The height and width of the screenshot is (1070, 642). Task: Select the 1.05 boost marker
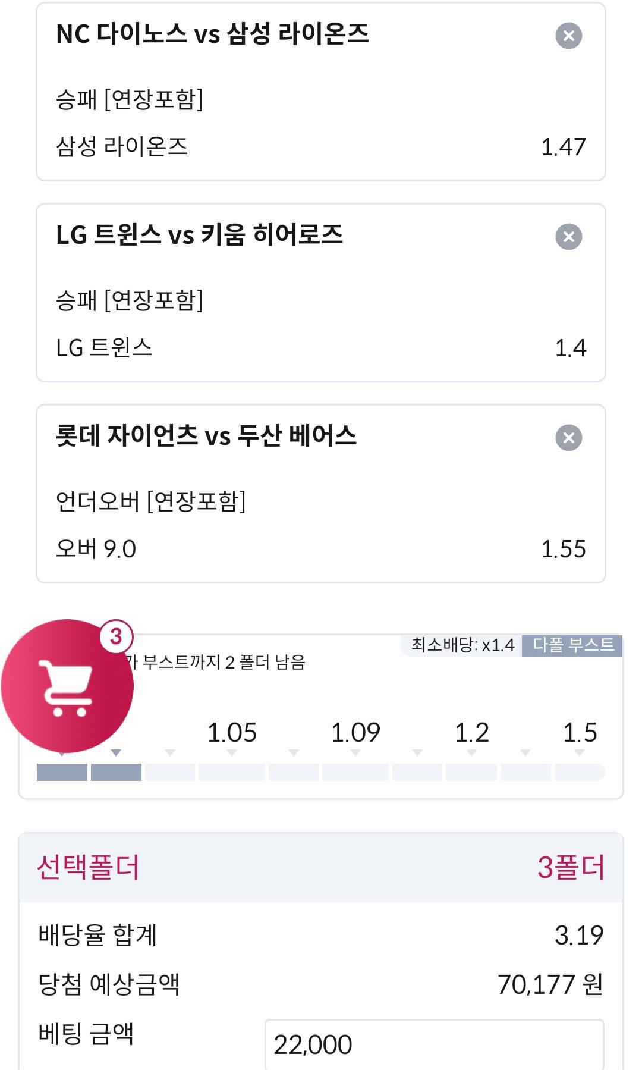(x=232, y=733)
